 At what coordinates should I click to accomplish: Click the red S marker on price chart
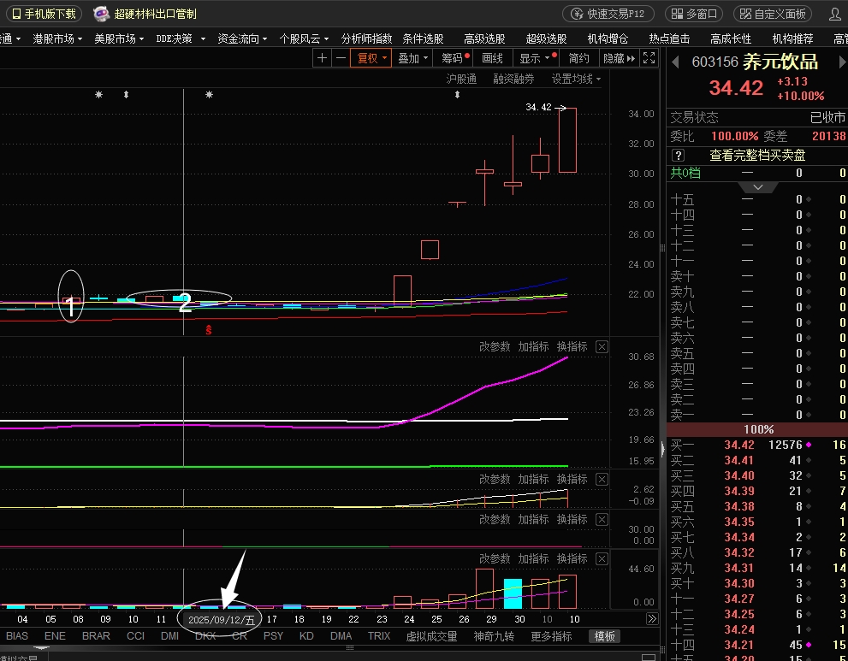tap(209, 330)
